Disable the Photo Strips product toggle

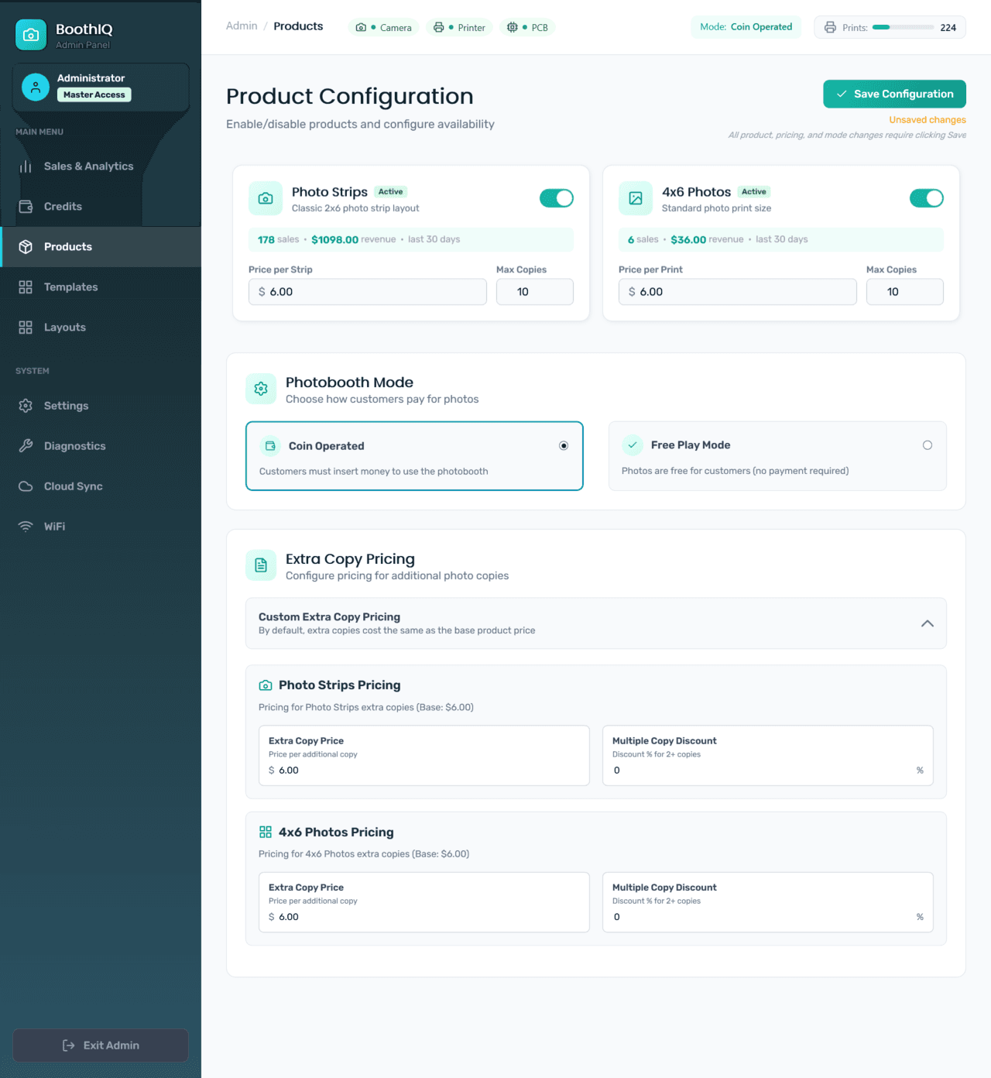(557, 198)
